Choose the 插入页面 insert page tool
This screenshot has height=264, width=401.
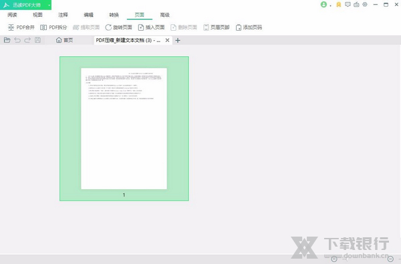151,27
